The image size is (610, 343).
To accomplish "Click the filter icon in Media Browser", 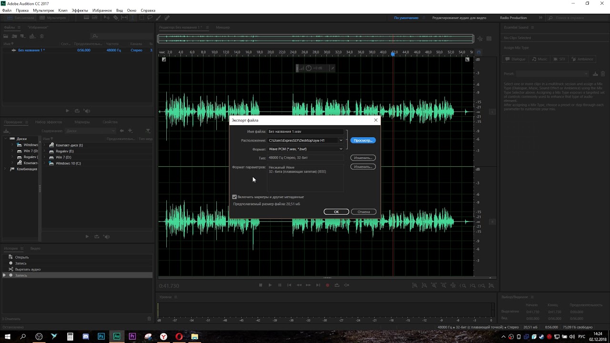I will [x=148, y=131].
